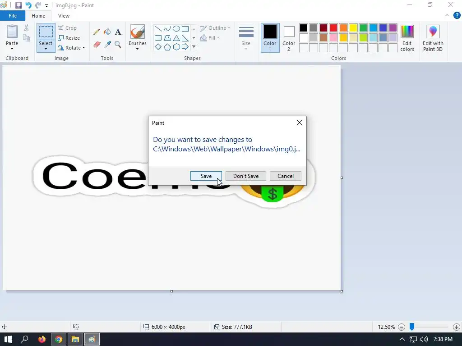462x346 pixels.
Task: Close the Paint save prompt dialog
Action: (300, 123)
